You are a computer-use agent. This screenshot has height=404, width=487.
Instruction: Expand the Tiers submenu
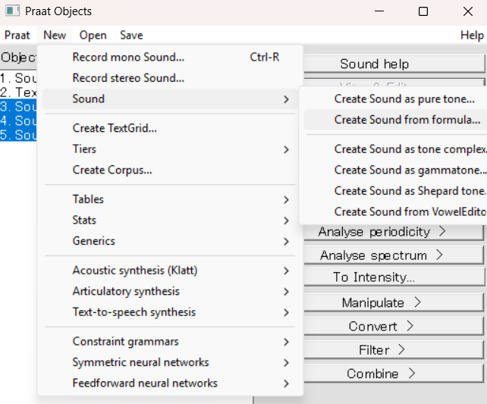coord(170,149)
